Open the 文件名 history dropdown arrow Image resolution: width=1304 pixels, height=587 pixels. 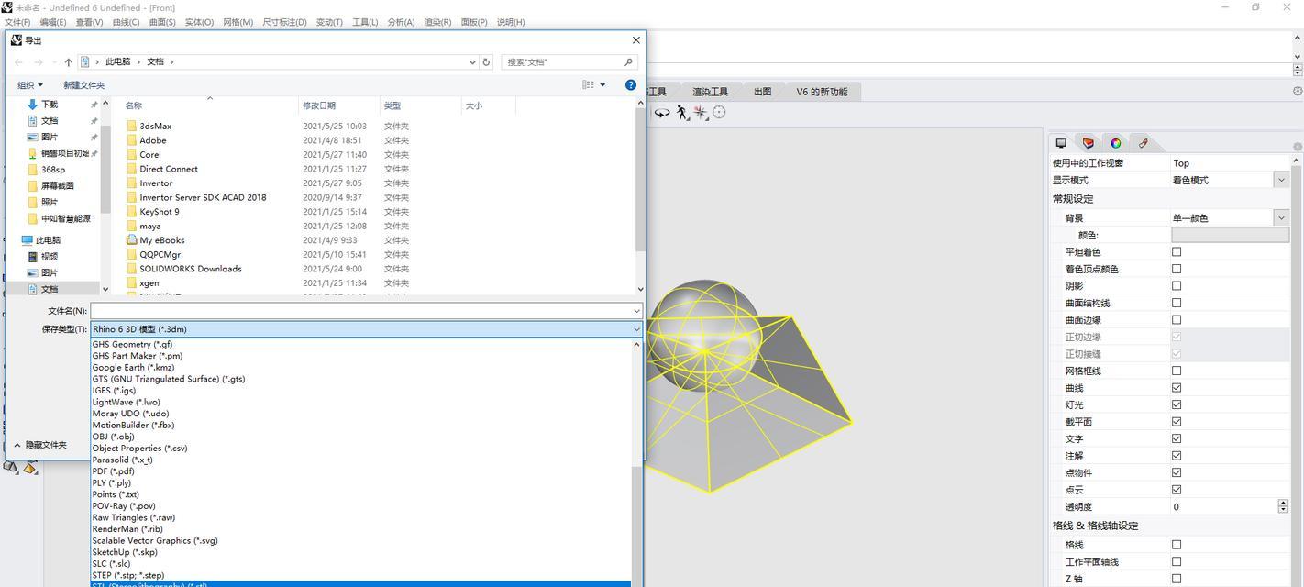click(636, 311)
